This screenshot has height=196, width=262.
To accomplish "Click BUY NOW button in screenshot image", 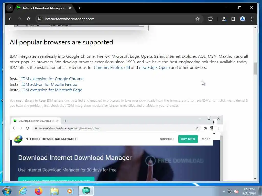I will [x=188, y=139].
